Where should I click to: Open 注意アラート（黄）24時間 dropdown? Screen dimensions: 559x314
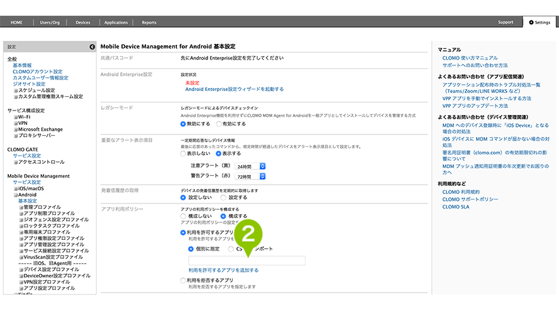[x=250, y=166]
